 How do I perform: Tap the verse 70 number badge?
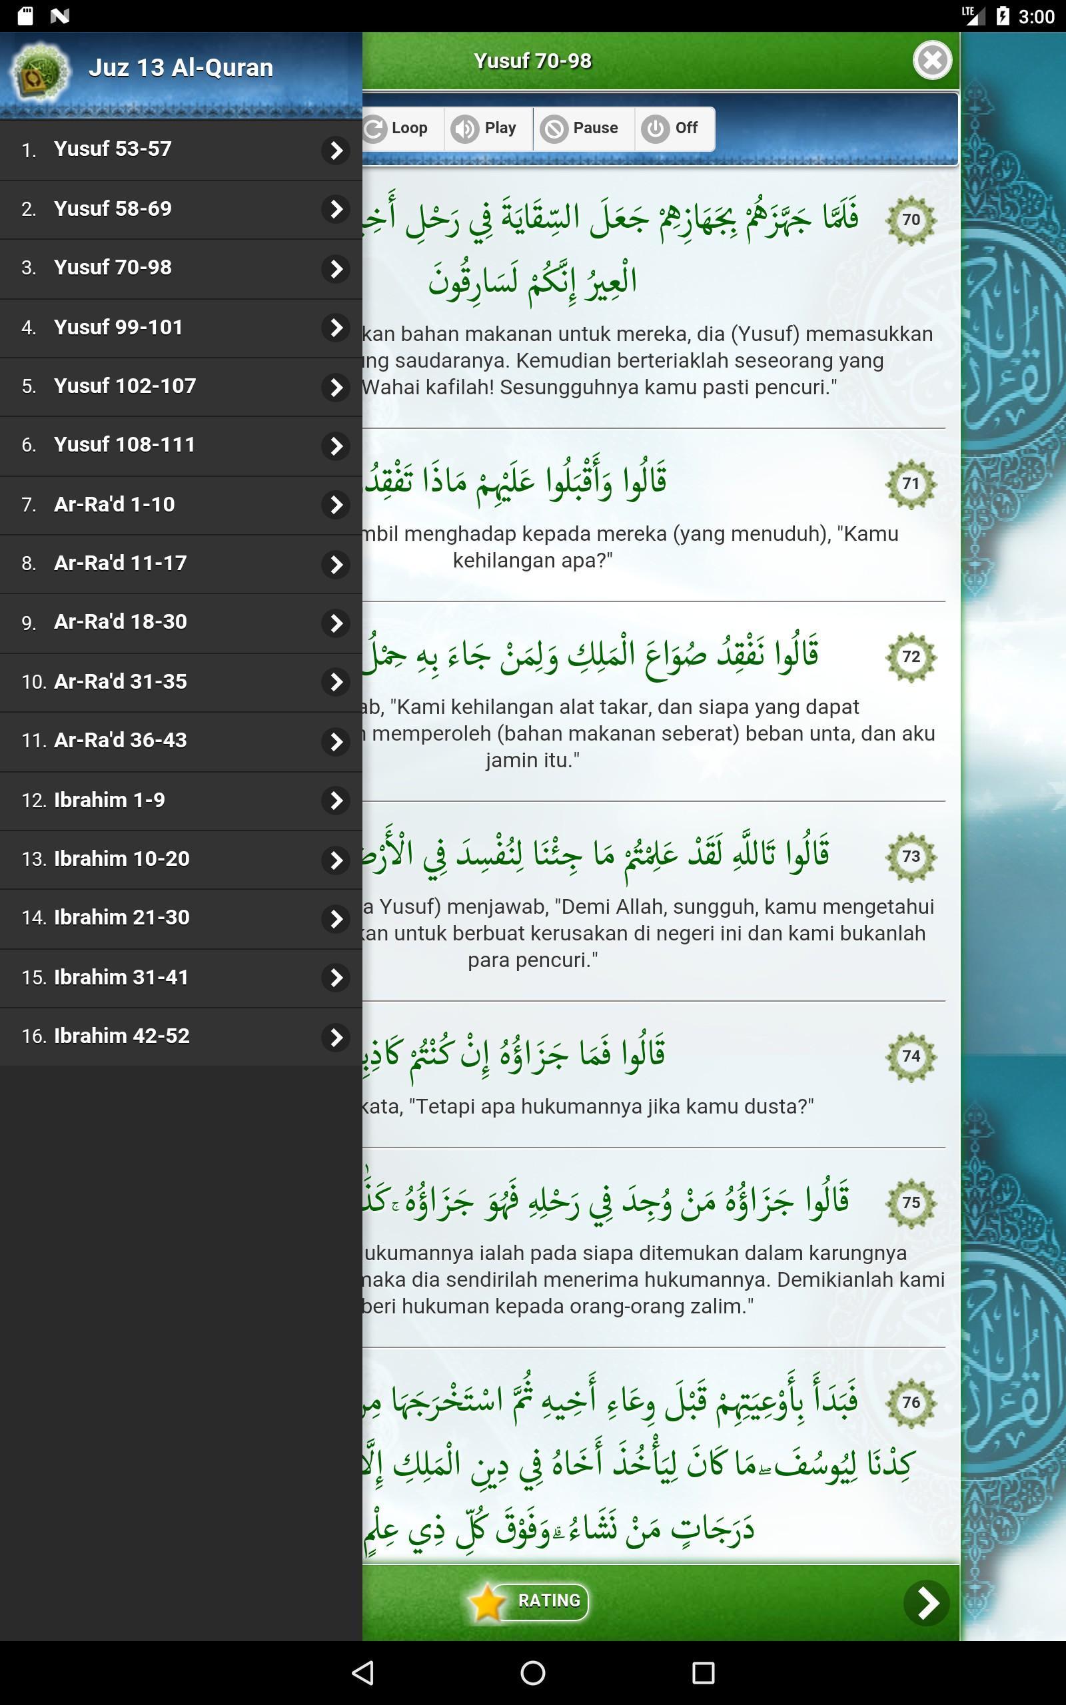[911, 220]
